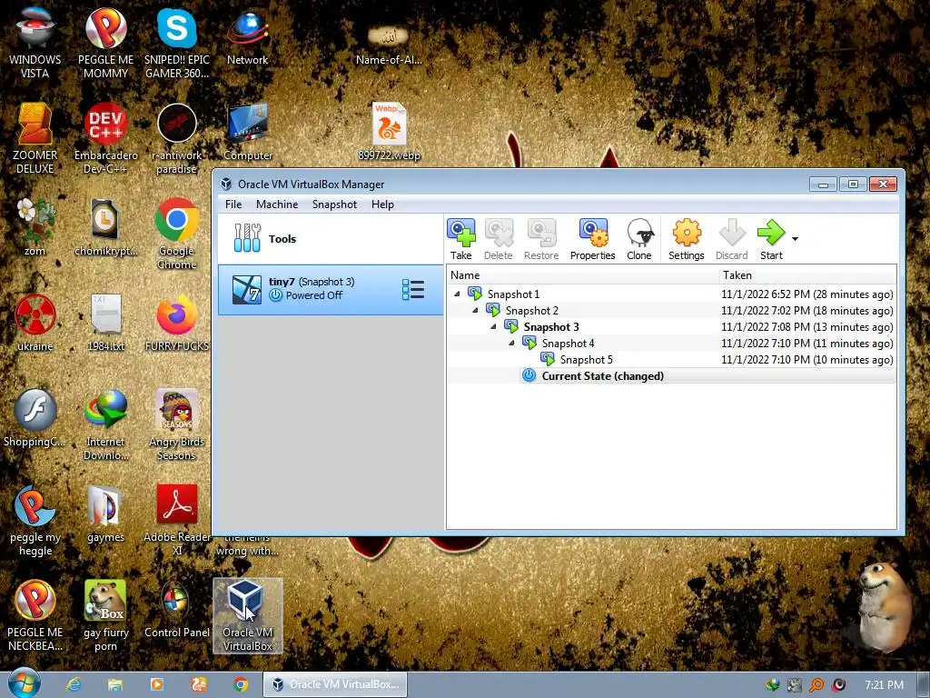Open the Computer desktop icon
Image resolution: width=930 pixels, height=698 pixels.
[247, 133]
